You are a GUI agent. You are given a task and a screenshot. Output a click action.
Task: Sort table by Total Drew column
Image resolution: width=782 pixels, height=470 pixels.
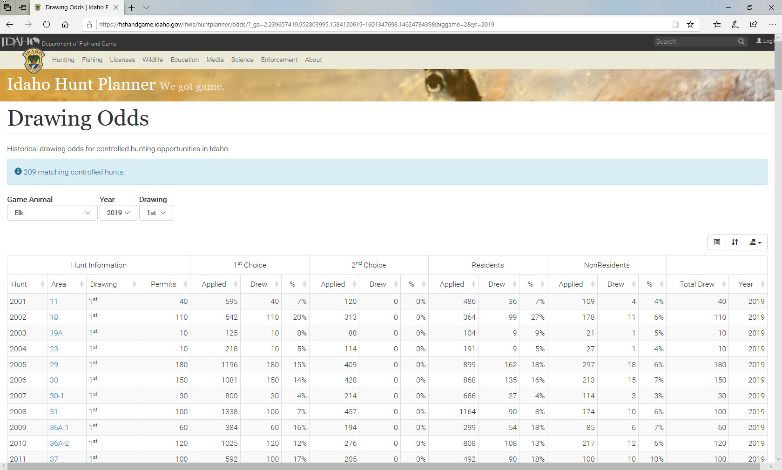[x=697, y=284]
